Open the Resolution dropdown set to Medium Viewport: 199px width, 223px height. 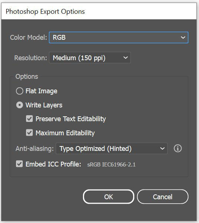pos(90,58)
